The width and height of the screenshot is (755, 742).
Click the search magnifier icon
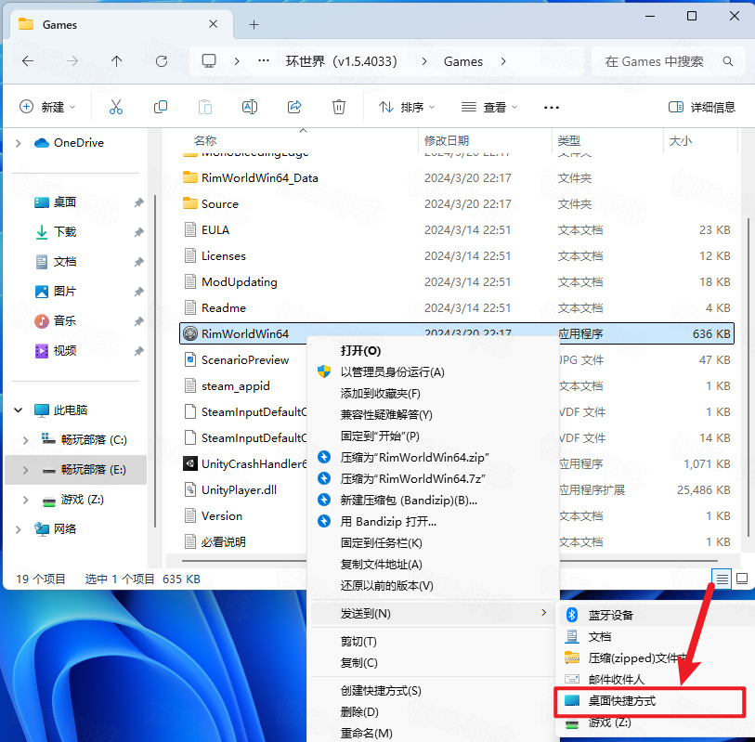coord(728,61)
